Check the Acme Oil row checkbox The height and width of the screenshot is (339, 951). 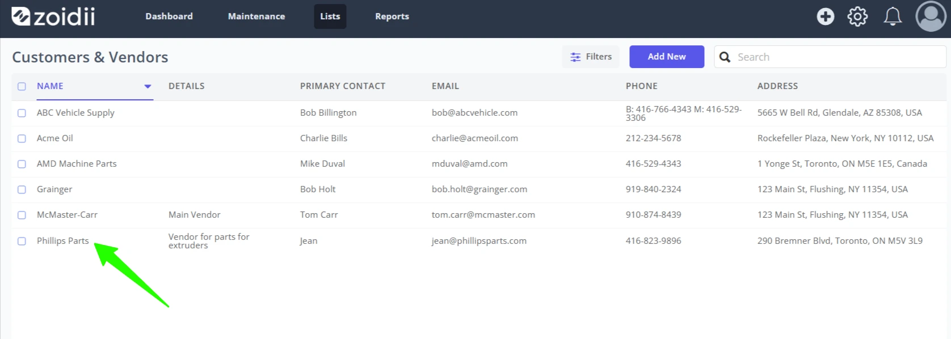pos(22,138)
